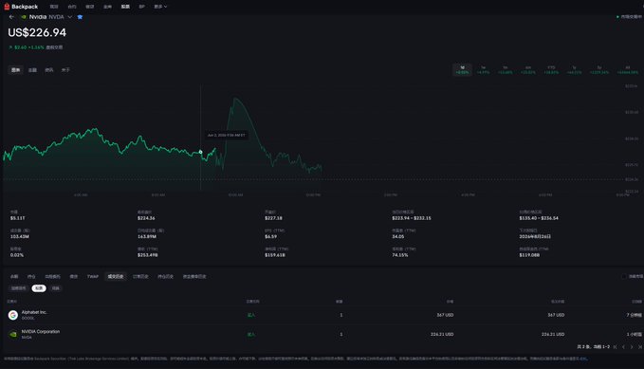Click the 2026年8月26日 date value
644x369 pixels.
pos(535,237)
